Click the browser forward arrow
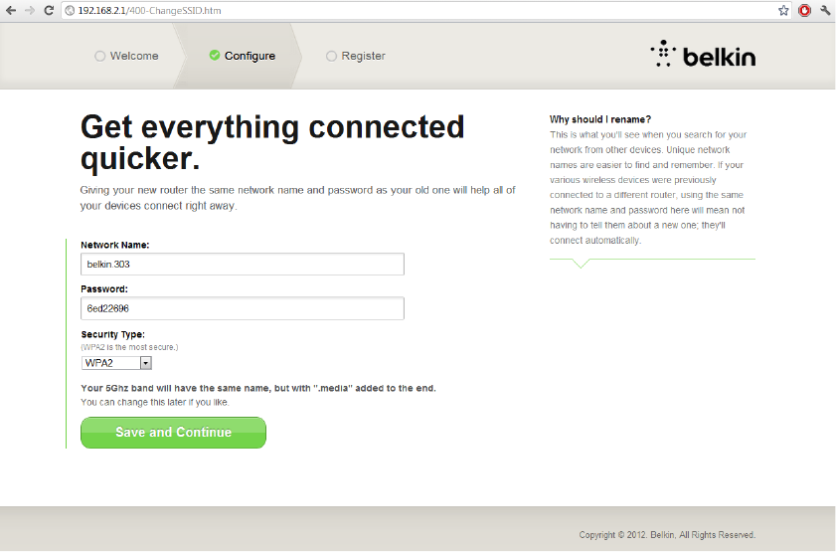 point(29,10)
